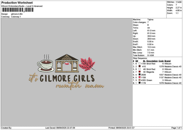Click the design name 'gilmore 4,8in'

pos(17,14)
